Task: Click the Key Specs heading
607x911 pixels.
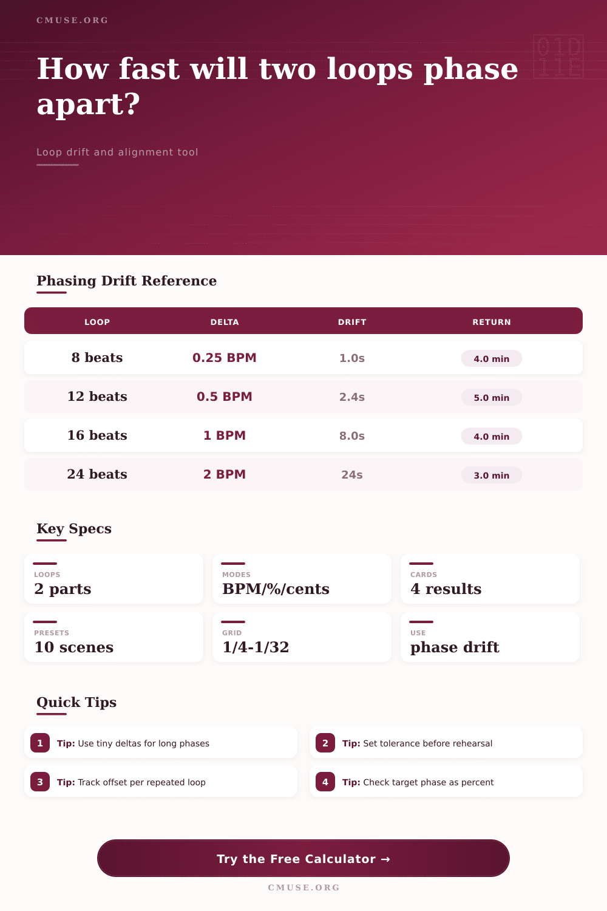Action: tap(74, 528)
